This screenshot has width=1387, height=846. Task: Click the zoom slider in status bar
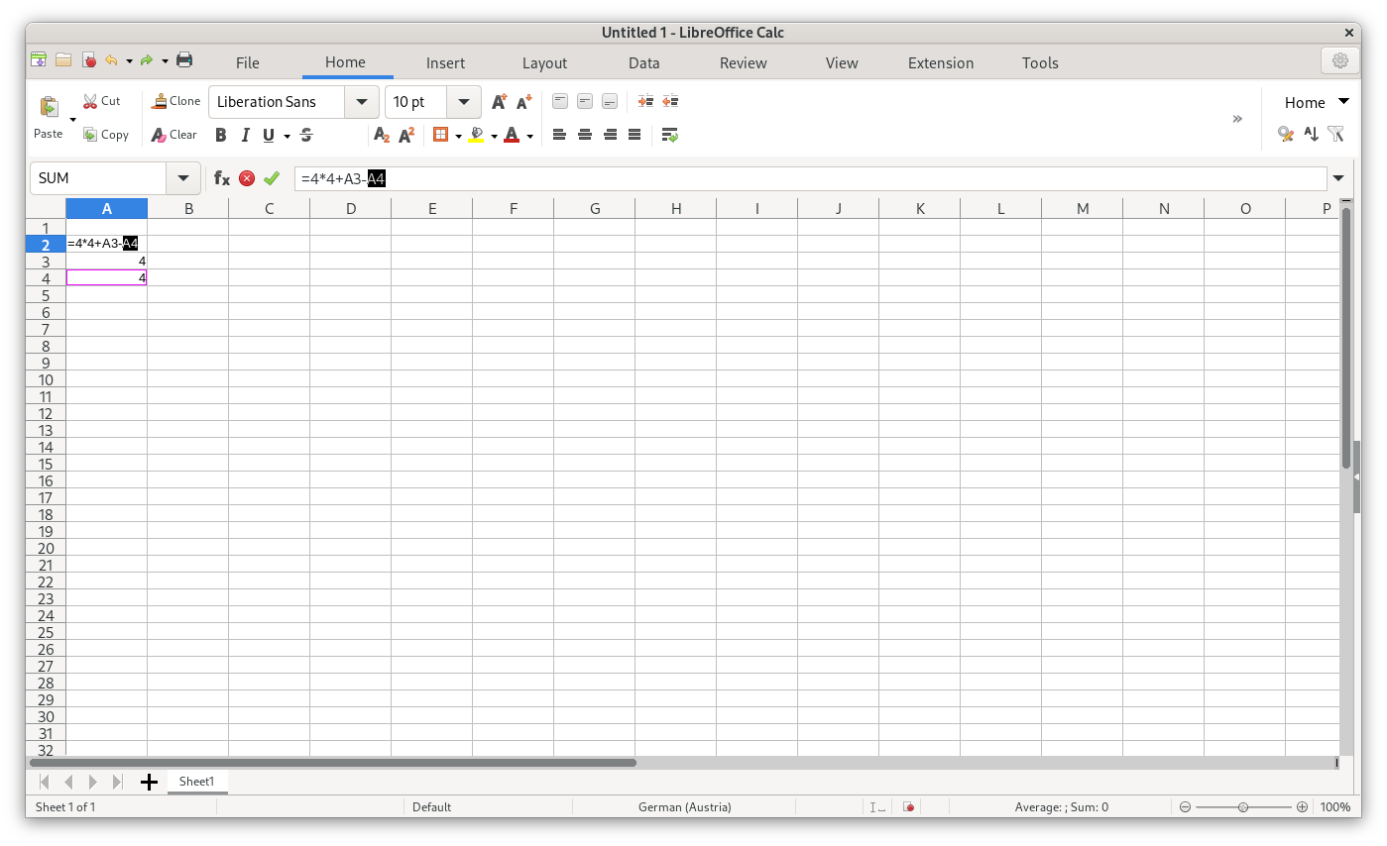pyautogui.click(x=1243, y=807)
